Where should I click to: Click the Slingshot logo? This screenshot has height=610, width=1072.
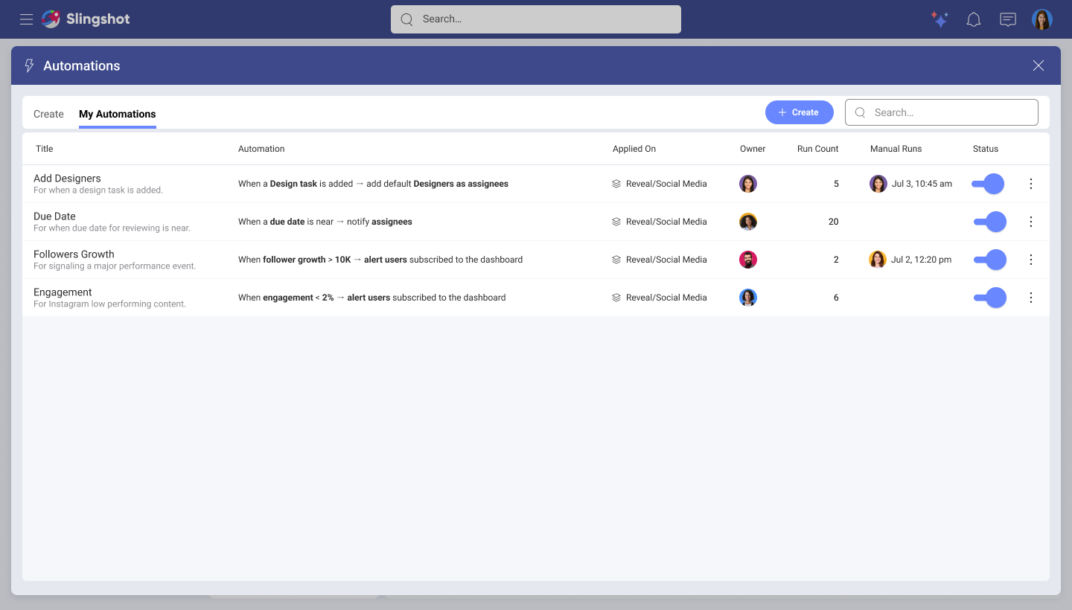pyautogui.click(x=86, y=19)
